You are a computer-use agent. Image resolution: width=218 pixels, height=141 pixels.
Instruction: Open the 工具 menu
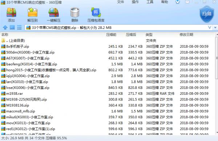point(150,2)
